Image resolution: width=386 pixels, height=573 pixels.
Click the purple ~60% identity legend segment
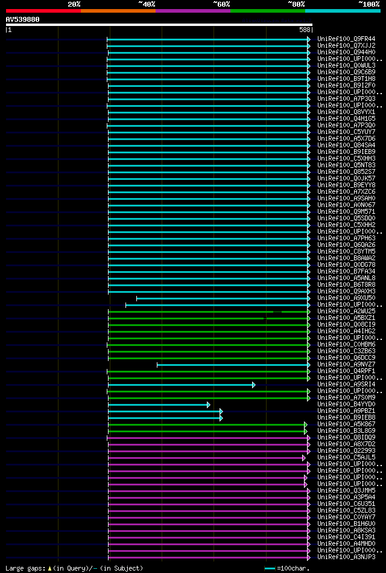193,11
